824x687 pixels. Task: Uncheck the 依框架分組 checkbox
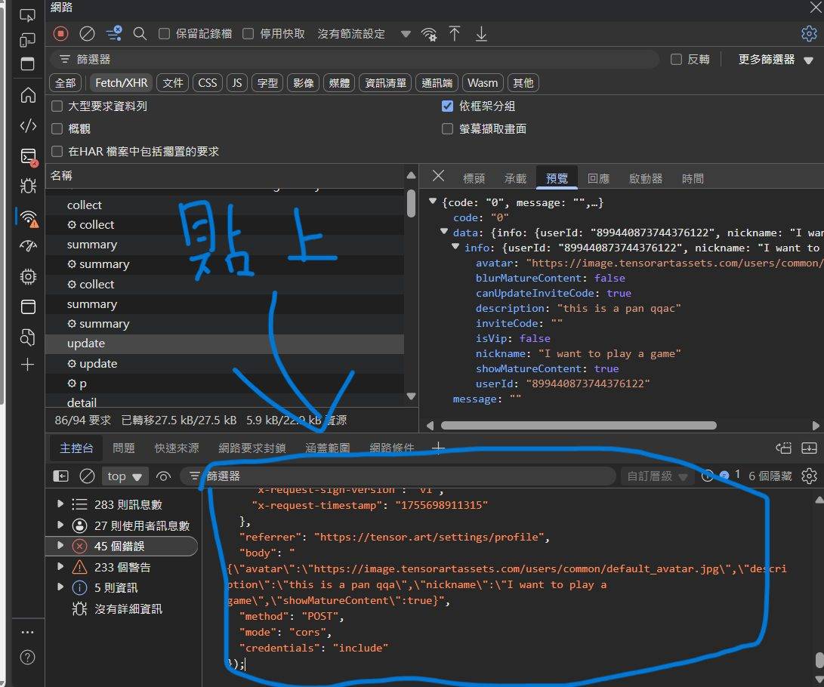(x=447, y=106)
